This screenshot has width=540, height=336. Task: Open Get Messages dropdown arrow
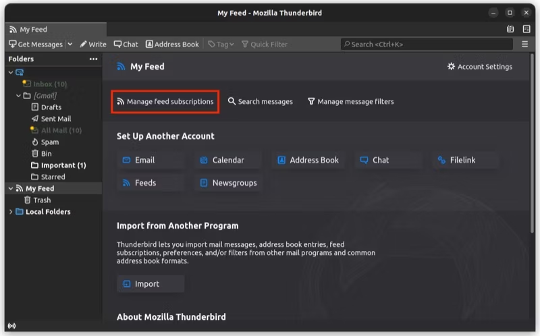(x=70, y=45)
